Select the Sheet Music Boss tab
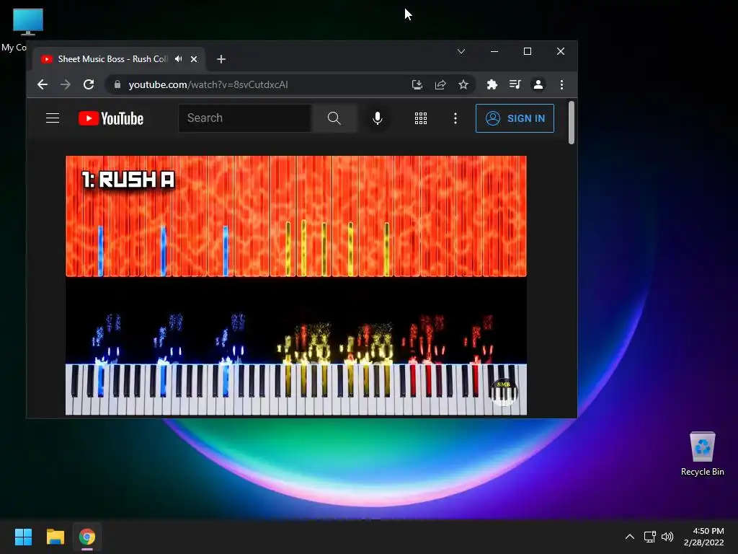The width and height of the screenshot is (738, 554). pos(119,59)
